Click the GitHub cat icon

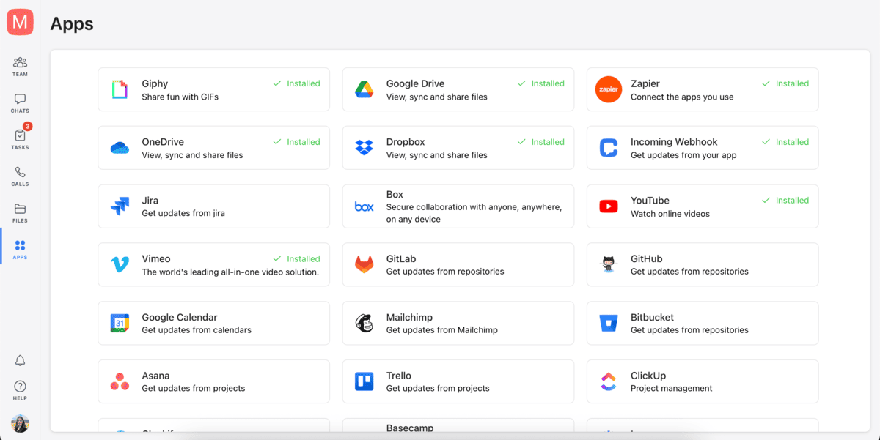click(x=608, y=264)
